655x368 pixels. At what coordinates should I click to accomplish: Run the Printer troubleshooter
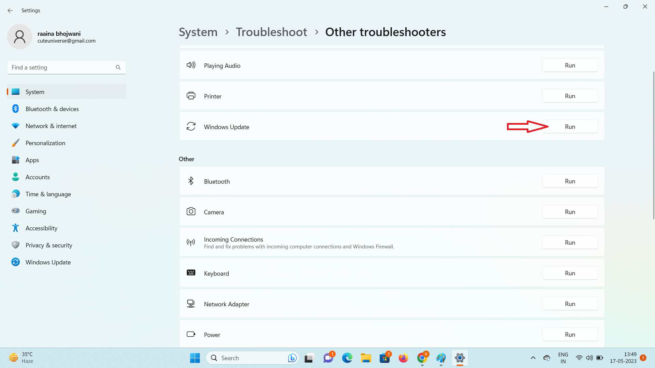(570, 96)
